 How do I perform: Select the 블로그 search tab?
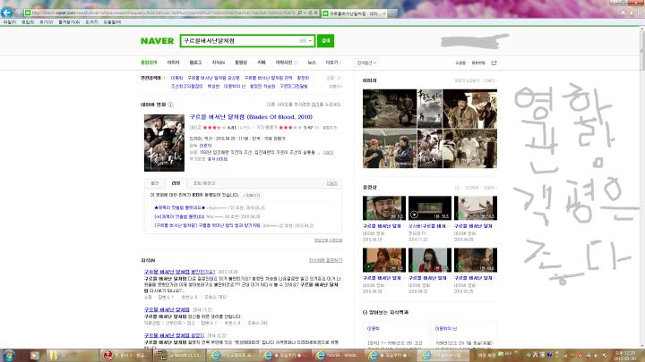[x=195, y=63]
